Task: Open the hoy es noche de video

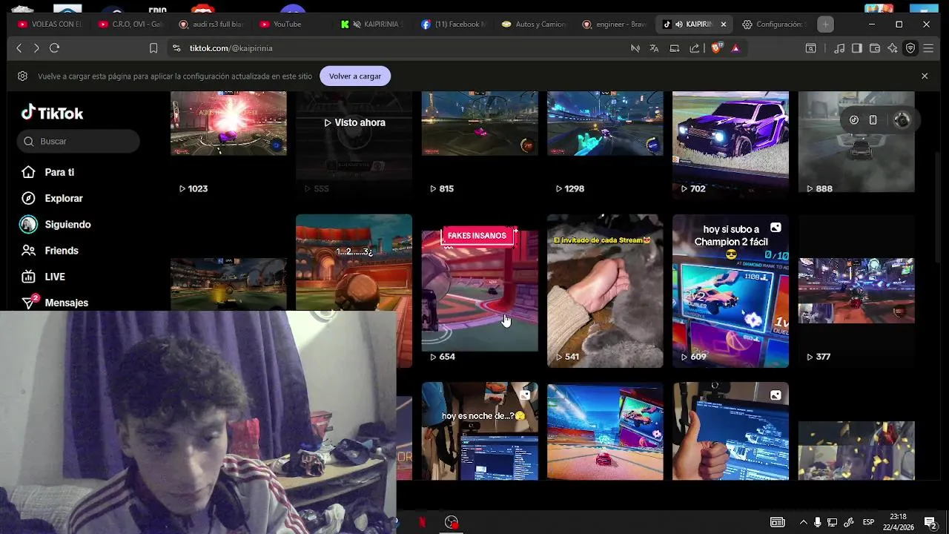Action: (x=480, y=431)
